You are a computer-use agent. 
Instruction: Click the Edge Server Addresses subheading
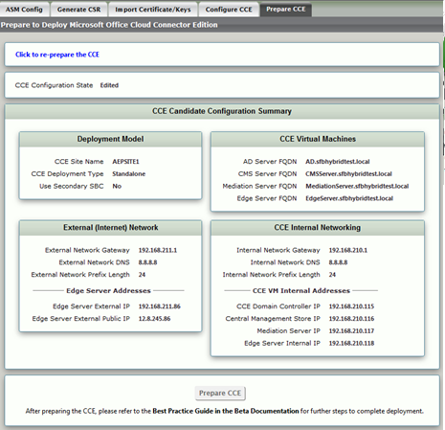coord(108,290)
